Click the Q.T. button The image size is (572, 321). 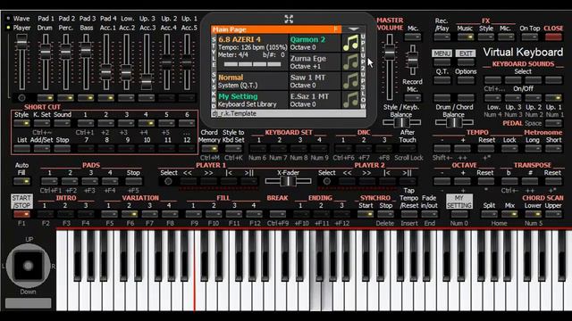(x=442, y=79)
